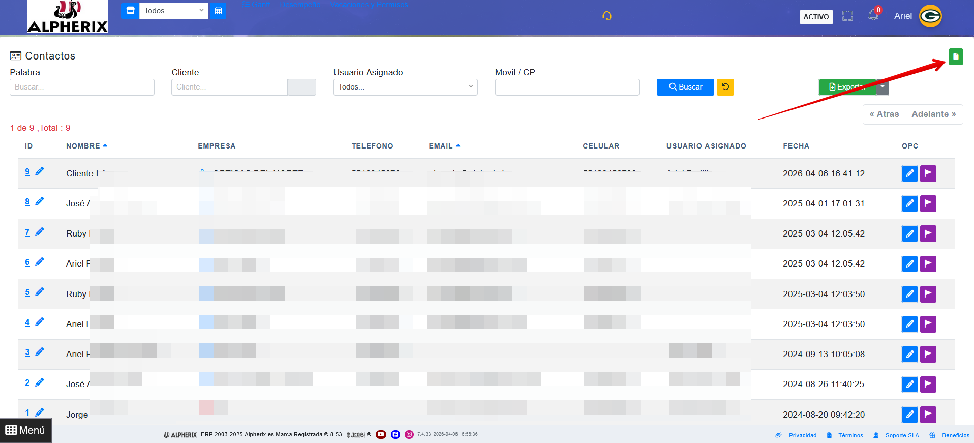974x443 pixels.
Task: Click the Palabra search input field
Action: (82, 87)
